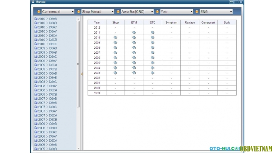
Task: Open the Aero Bus[CRC] model dropdown
Action: [x=137, y=12]
